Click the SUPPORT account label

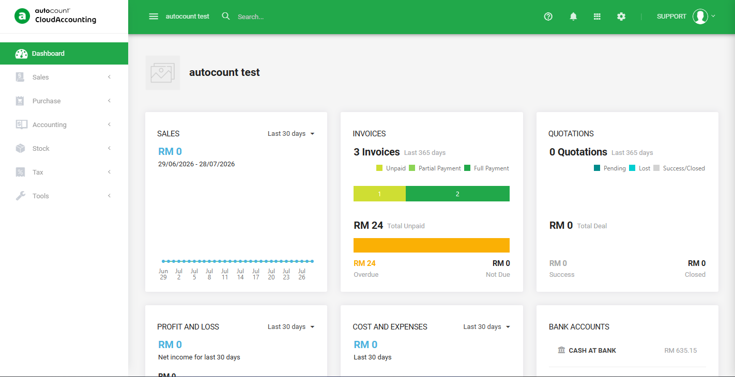pyautogui.click(x=671, y=17)
